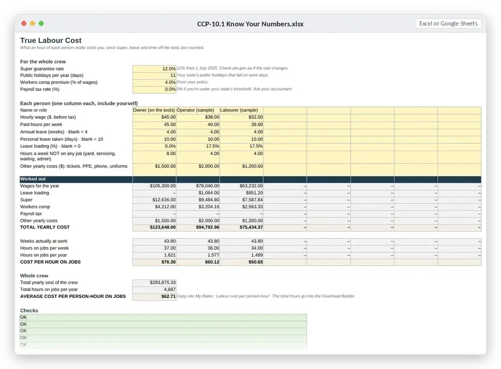Click the $94,792.96 total yearly cost cell
The width and height of the screenshot is (501, 369).
click(x=198, y=227)
